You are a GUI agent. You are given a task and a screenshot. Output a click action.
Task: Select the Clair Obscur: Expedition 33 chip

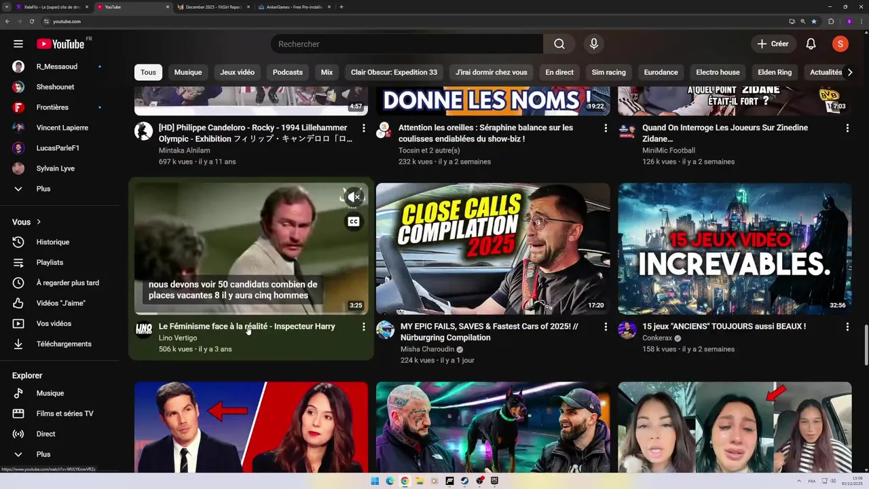click(x=394, y=72)
